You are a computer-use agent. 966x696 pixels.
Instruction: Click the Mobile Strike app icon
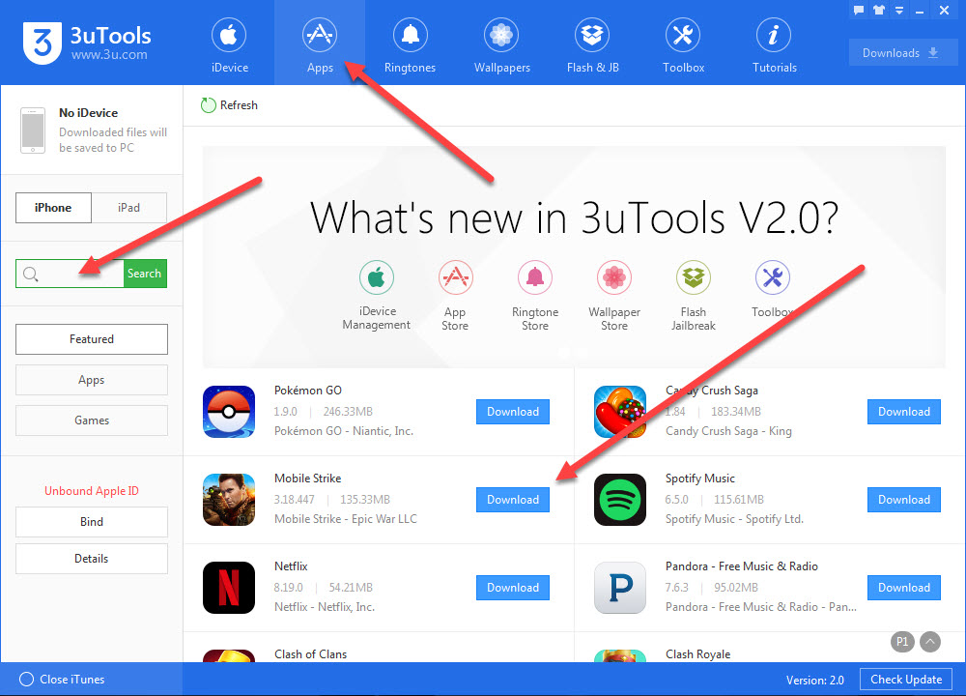click(229, 500)
